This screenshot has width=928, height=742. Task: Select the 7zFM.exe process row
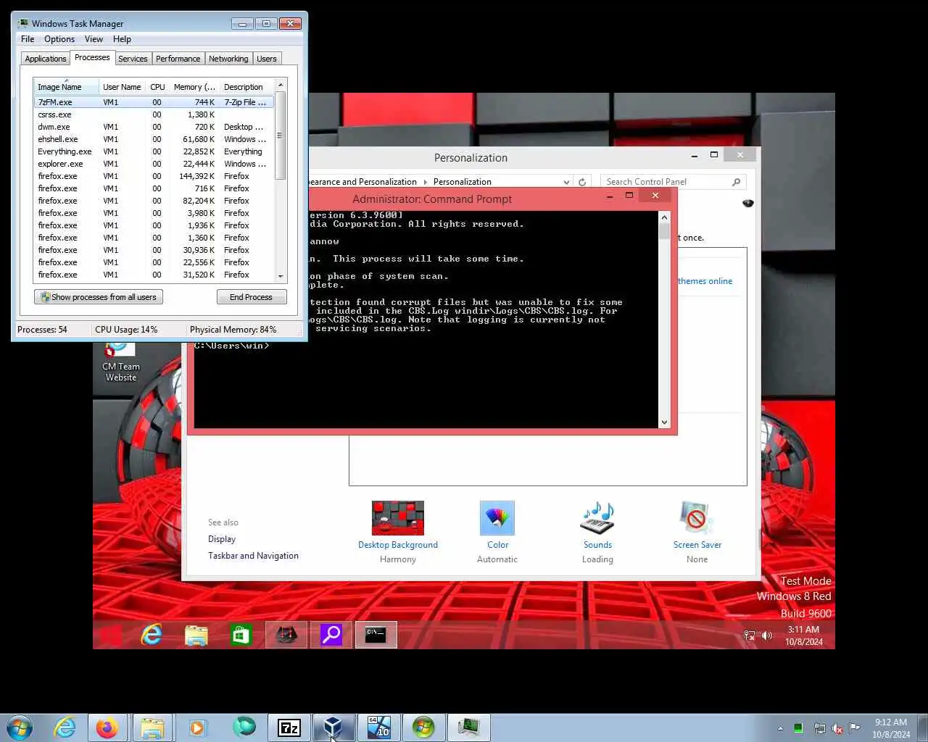click(x=154, y=102)
